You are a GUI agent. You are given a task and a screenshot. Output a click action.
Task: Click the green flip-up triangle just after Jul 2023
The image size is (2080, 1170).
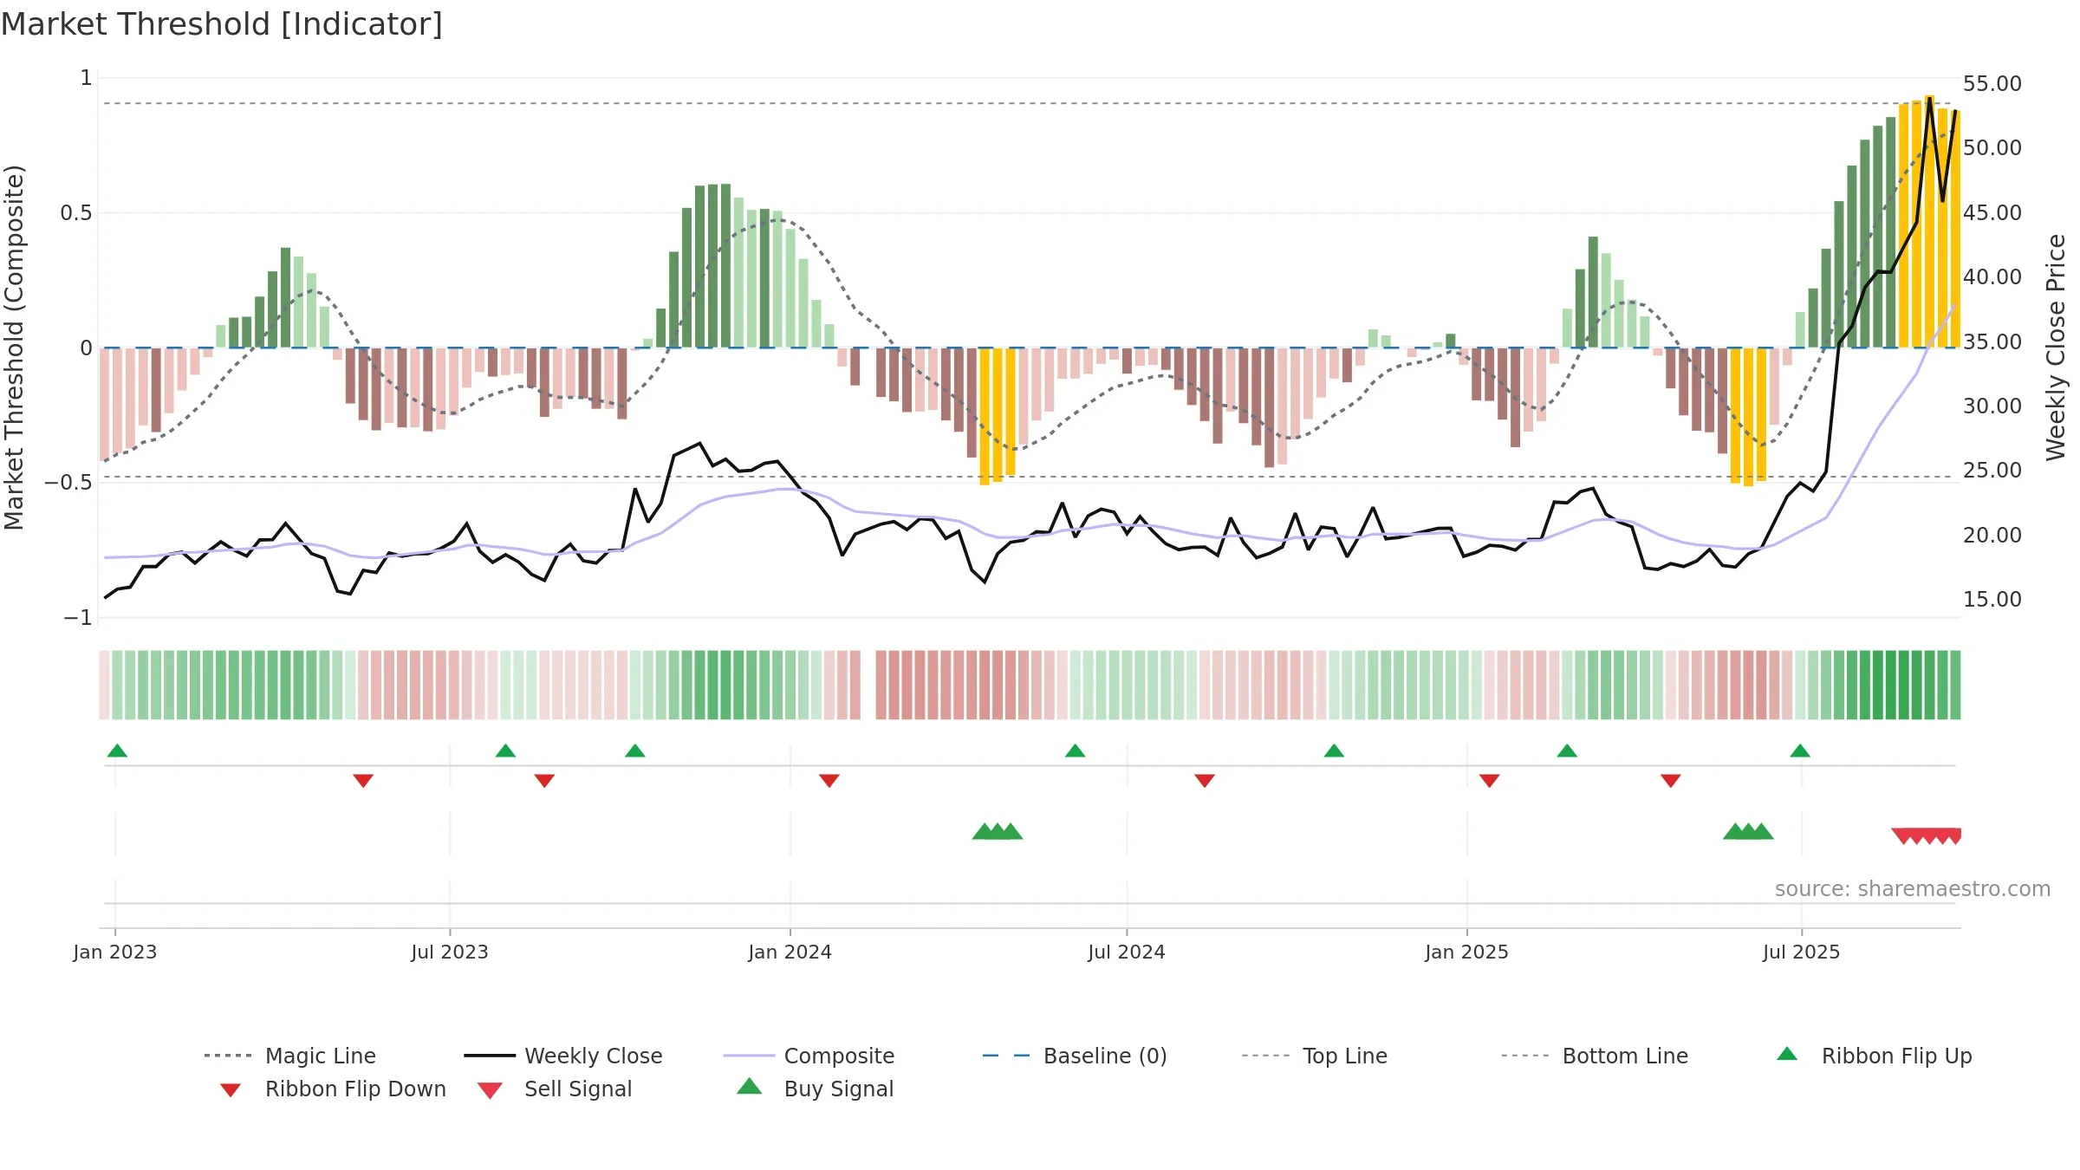505,751
